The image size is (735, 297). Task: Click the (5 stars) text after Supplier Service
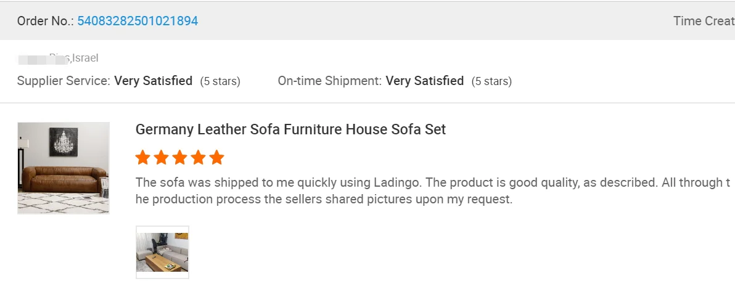tap(220, 81)
